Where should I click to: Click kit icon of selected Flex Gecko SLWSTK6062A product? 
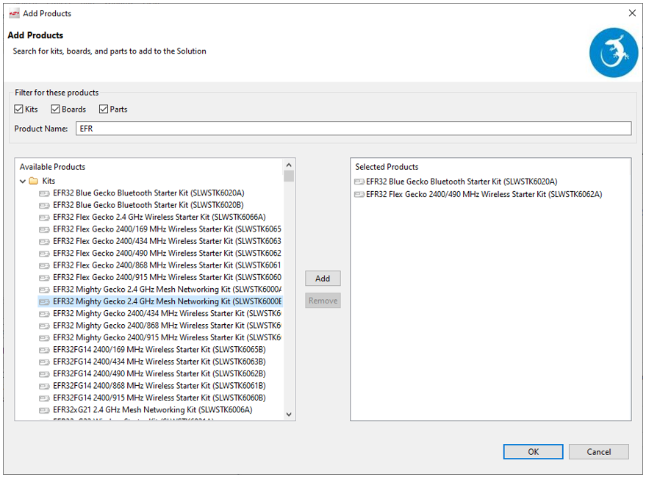click(359, 195)
